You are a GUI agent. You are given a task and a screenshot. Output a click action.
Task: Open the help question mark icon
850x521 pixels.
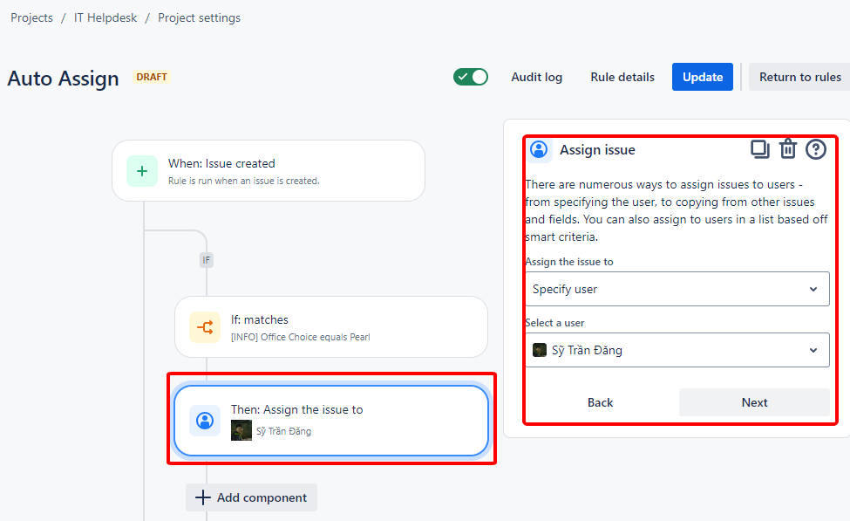(x=815, y=149)
